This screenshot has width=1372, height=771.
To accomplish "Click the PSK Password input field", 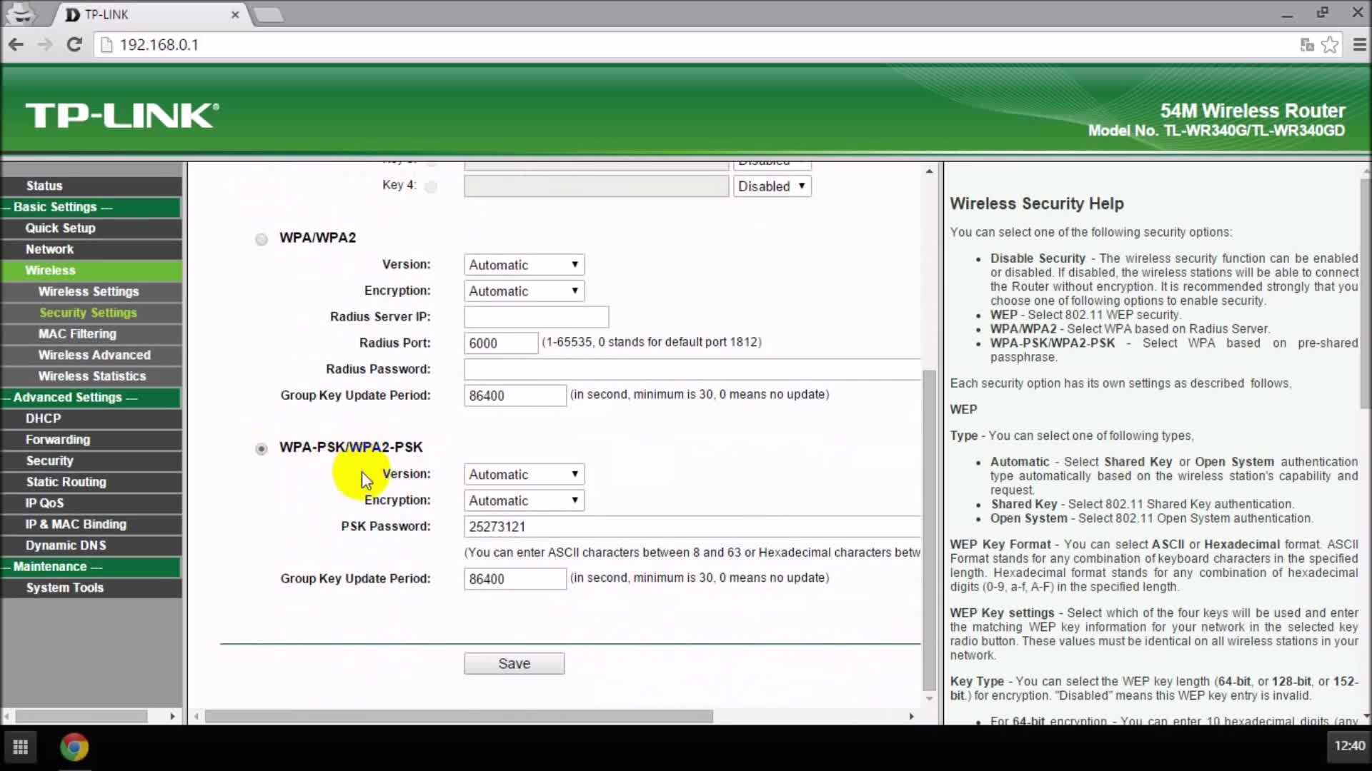I will coord(692,526).
